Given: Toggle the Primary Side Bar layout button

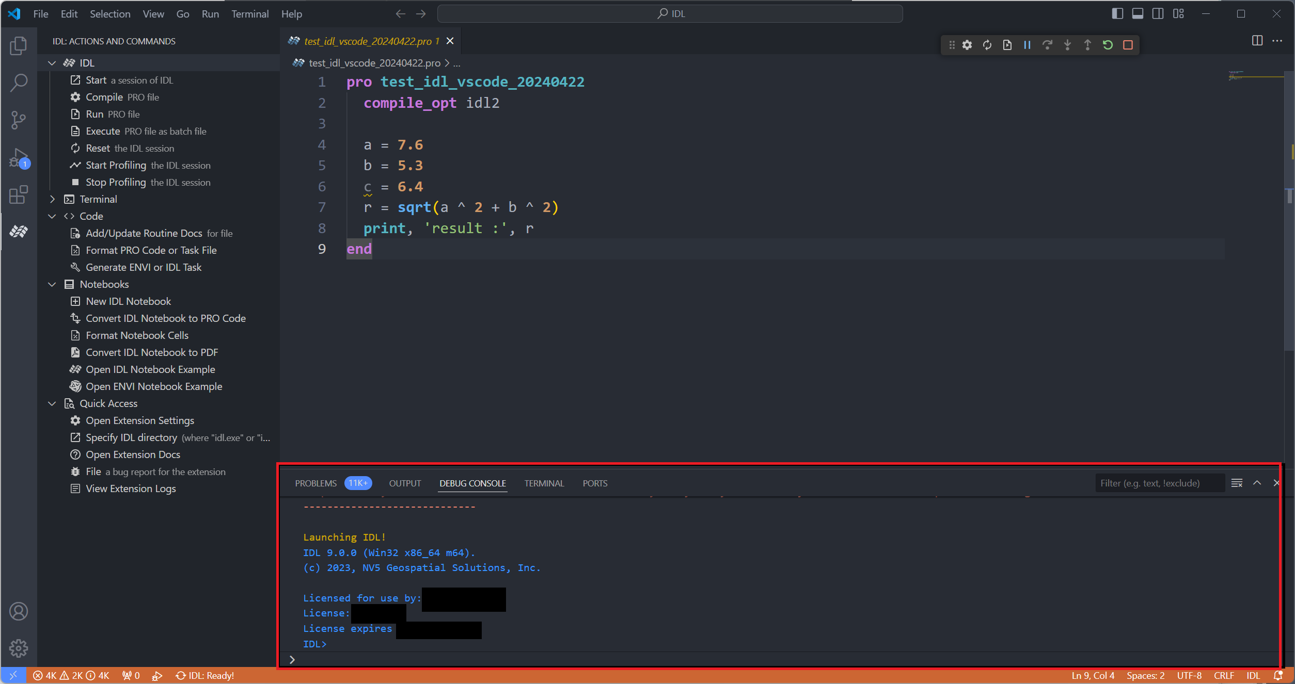Looking at the screenshot, I should pyautogui.click(x=1117, y=14).
